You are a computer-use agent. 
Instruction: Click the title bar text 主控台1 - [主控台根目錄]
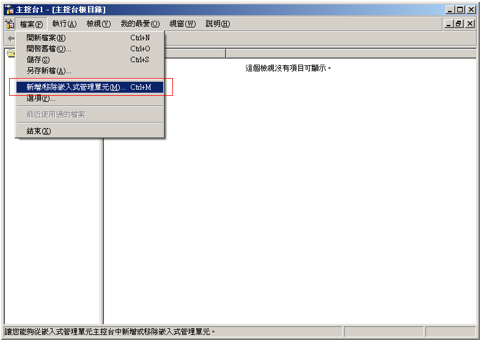[x=61, y=10]
